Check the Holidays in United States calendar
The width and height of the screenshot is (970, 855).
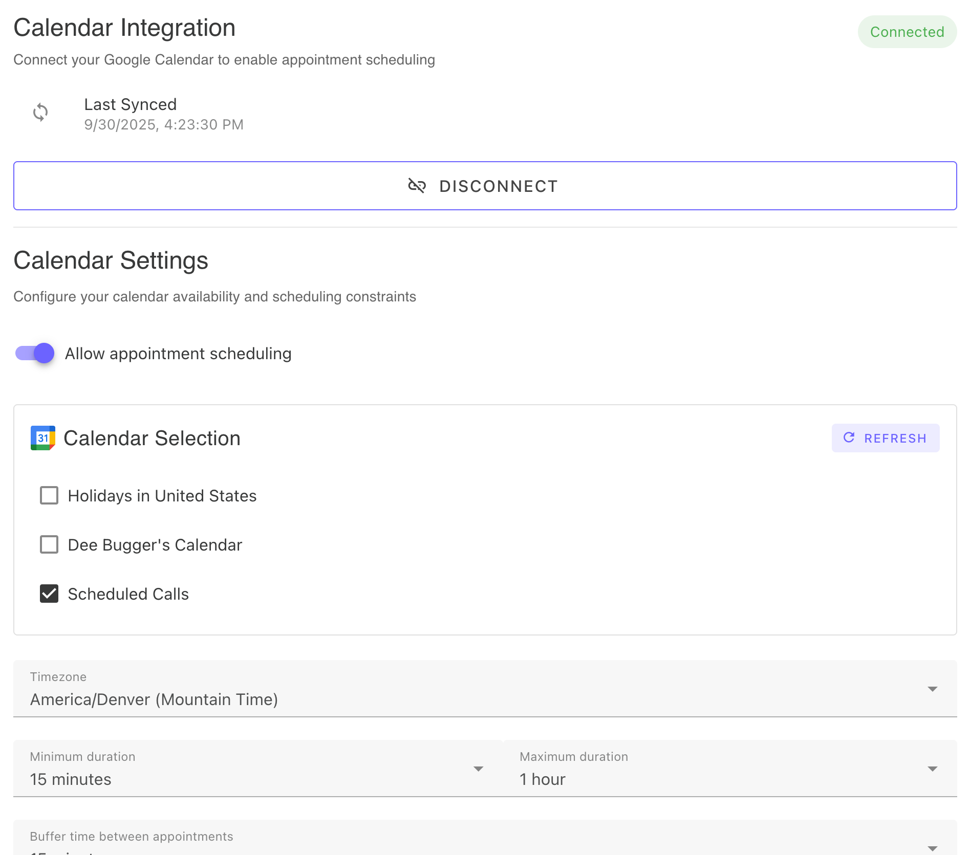(49, 495)
